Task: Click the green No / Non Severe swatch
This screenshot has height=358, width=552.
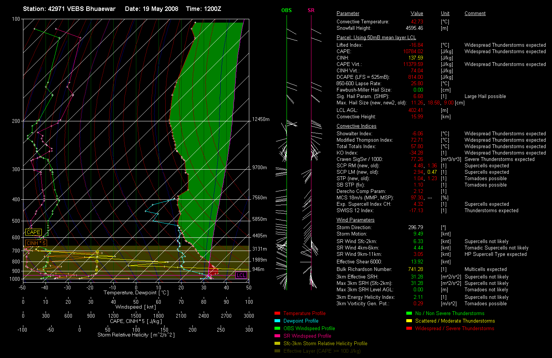Action: [409, 313]
